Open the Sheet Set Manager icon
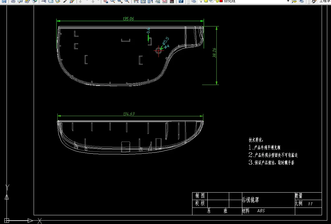The width and height of the screenshot is (331, 224). (158, 1)
